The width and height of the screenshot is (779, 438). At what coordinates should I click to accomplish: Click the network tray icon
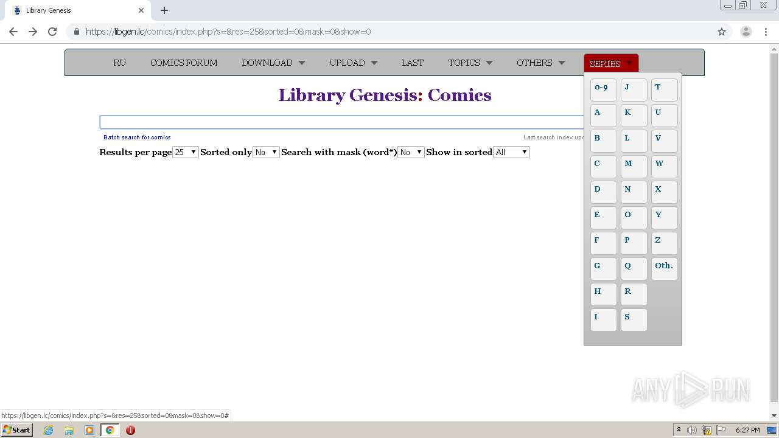pos(707,430)
